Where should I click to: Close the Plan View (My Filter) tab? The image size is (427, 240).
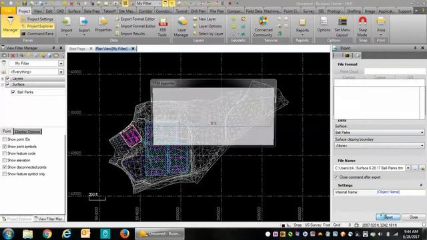133,49
